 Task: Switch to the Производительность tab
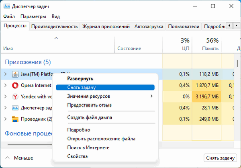[x=54, y=27]
